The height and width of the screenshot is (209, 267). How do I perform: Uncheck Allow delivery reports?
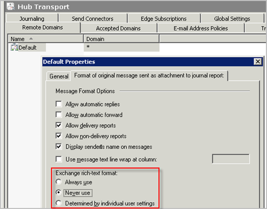coord(59,125)
